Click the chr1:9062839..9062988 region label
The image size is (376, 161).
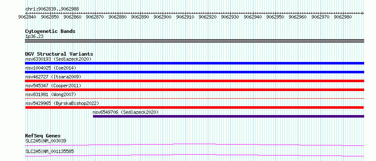coord(52,9)
